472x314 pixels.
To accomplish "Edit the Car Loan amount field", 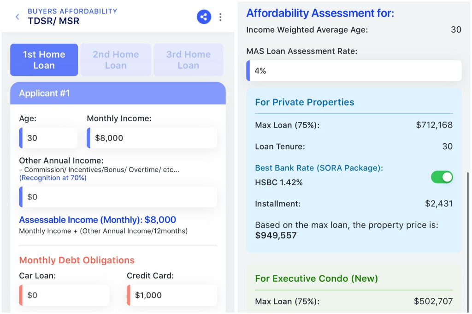I will [65, 295].
